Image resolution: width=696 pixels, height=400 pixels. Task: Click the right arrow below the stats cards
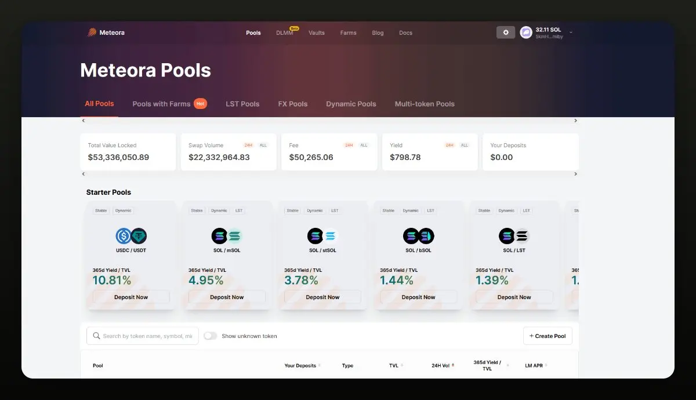pos(575,174)
